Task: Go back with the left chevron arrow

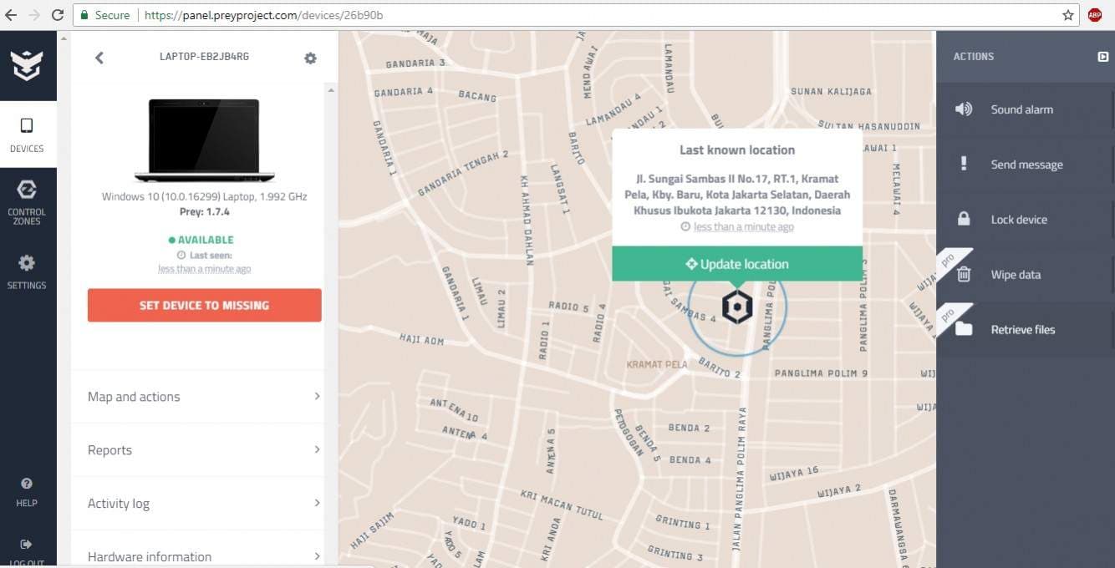Action: (99, 58)
